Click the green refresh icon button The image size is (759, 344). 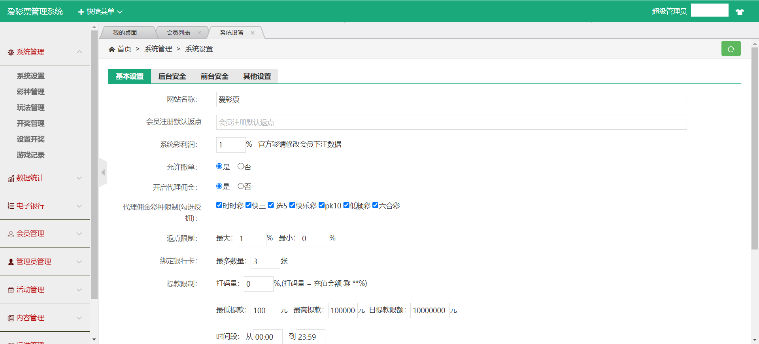[731, 49]
